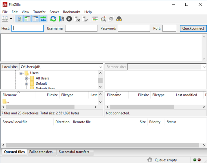Expand the All Users folder node
This screenshot has width=207, height=163.
26,78
